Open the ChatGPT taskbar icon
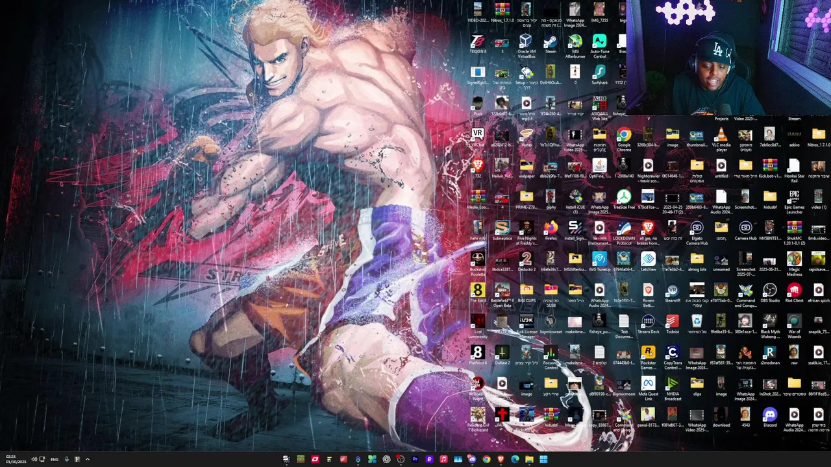 coord(386,459)
